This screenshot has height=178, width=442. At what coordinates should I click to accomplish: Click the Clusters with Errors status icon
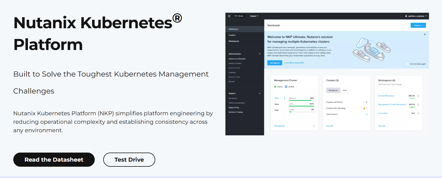click(364, 102)
